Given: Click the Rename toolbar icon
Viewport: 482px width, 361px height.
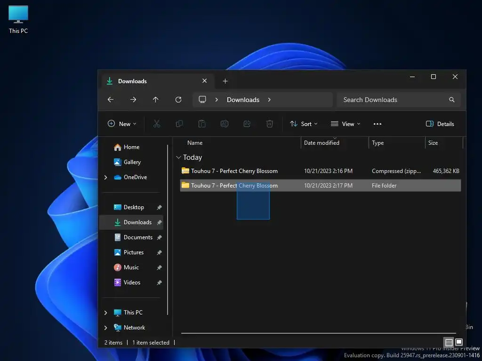Looking at the screenshot, I should click(x=225, y=124).
